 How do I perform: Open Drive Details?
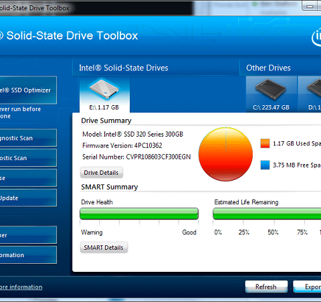101,173
